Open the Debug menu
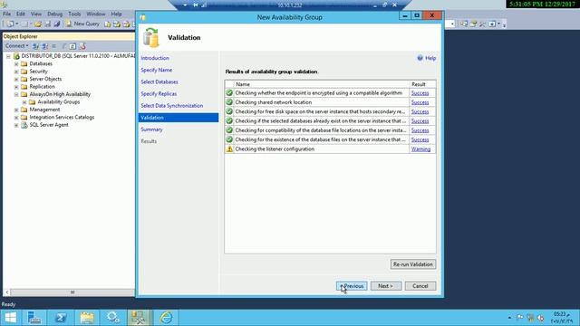Image resolution: width=580 pixels, height=326 pixels. coord(54,14)
